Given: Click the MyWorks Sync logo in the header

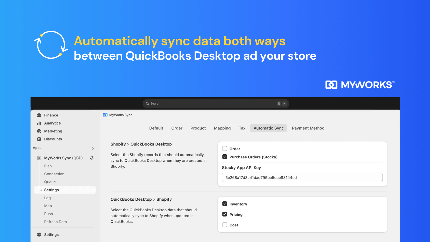Looking at the screenshot, I should point(105,115).
